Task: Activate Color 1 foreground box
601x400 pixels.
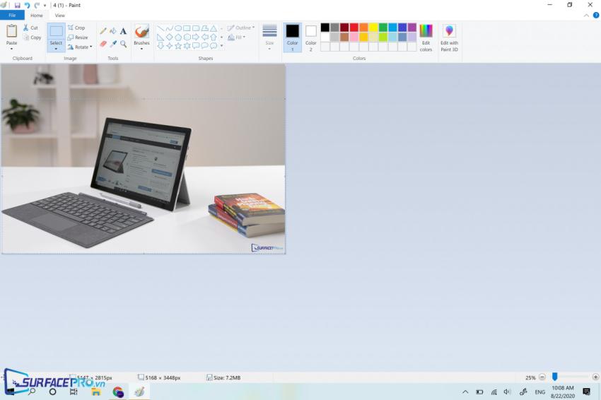Action: coord(292,37)
